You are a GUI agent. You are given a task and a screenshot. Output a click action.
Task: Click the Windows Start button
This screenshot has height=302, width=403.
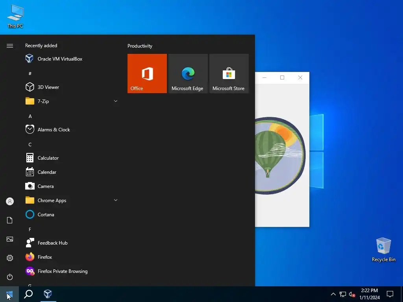coord(9,294)
